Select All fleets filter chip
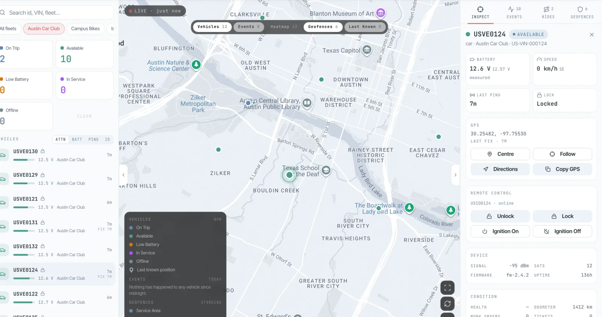This screenshot has width=602, height=317. (9, 29)
